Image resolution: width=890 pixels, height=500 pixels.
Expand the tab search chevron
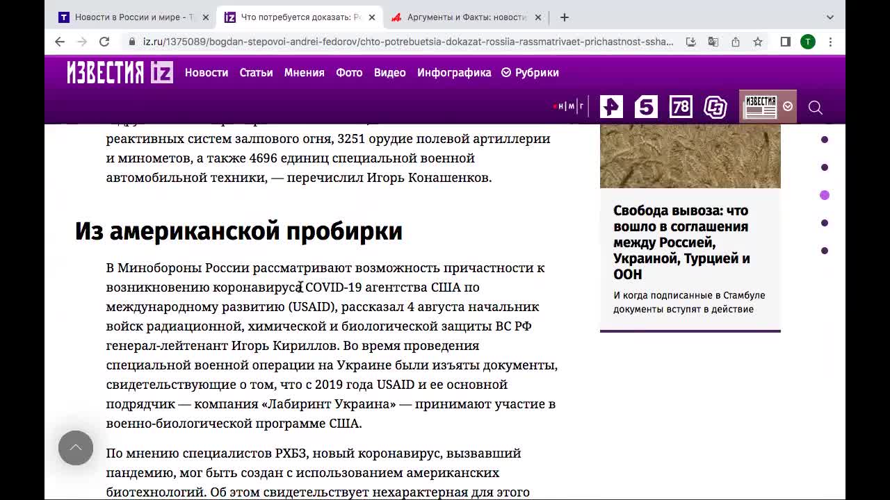[x=830, y=17]
